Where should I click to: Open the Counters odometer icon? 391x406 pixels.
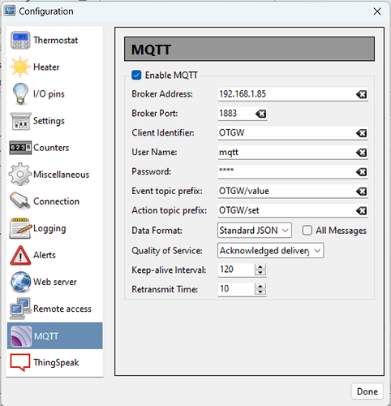click(x=20, y=148)
